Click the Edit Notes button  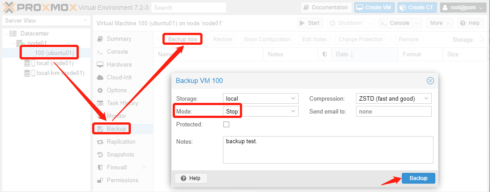point(314,39)
